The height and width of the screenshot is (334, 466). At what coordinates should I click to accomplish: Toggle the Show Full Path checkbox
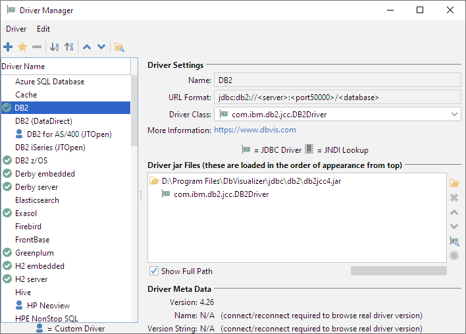coord(154,271)
